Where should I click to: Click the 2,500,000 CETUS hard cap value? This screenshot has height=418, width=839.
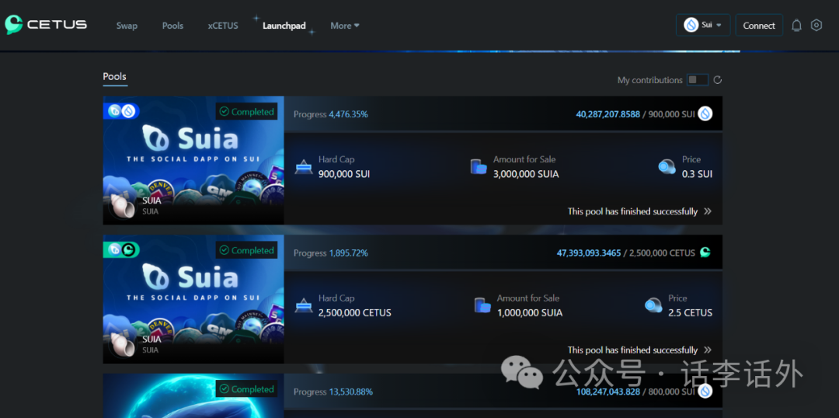[x=355, y=312]
